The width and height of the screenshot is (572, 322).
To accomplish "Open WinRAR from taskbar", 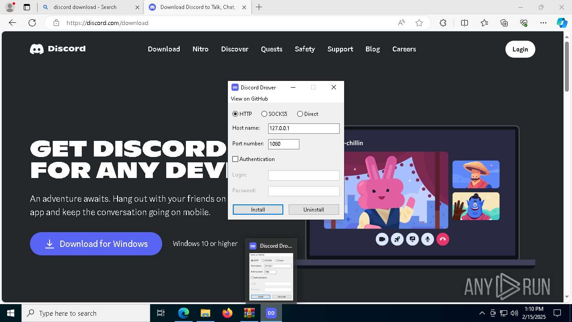I will pos(249,313).
